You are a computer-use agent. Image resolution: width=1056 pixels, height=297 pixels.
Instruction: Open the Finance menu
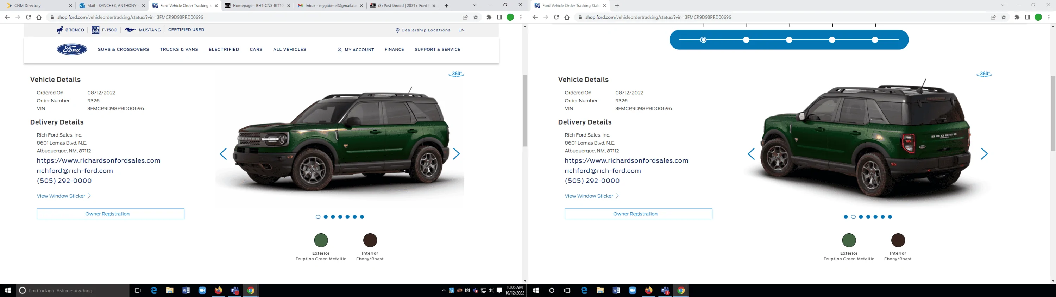click(x=394, y=50)
